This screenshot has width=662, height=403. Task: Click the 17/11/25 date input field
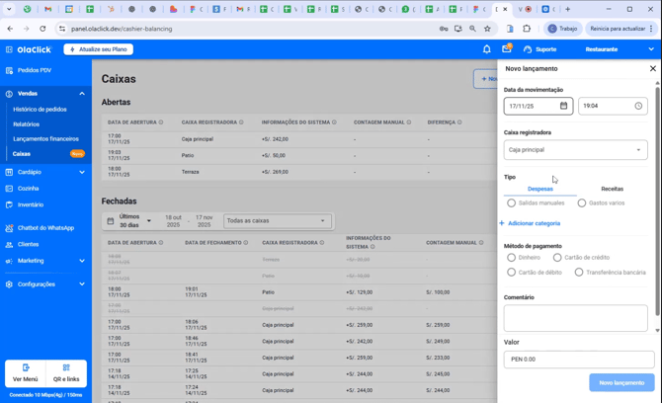pos(538,106)
